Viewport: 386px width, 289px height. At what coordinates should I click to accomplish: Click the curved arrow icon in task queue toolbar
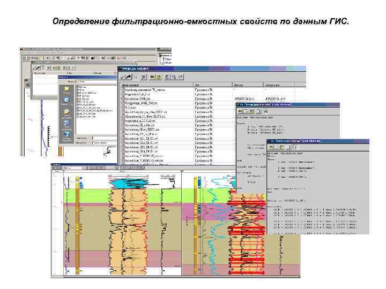pos(129,77)
